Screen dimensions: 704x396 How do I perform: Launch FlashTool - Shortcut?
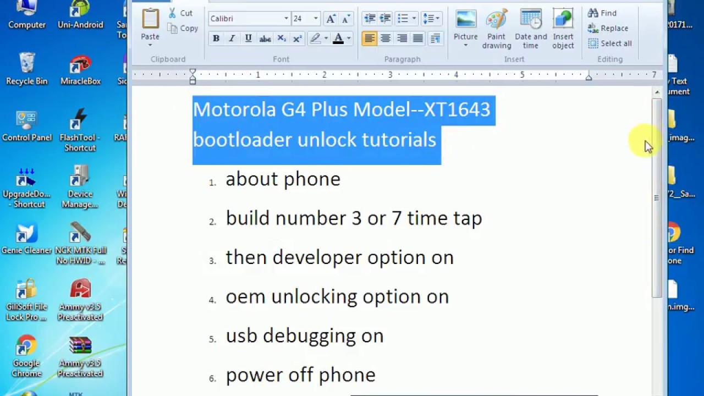point(80,130)
